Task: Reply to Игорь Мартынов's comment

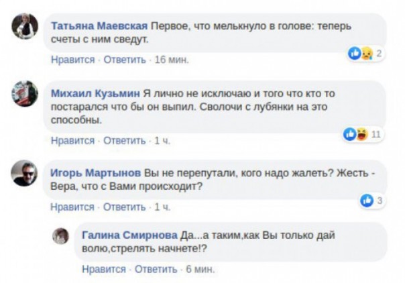Action: point(124,207)
